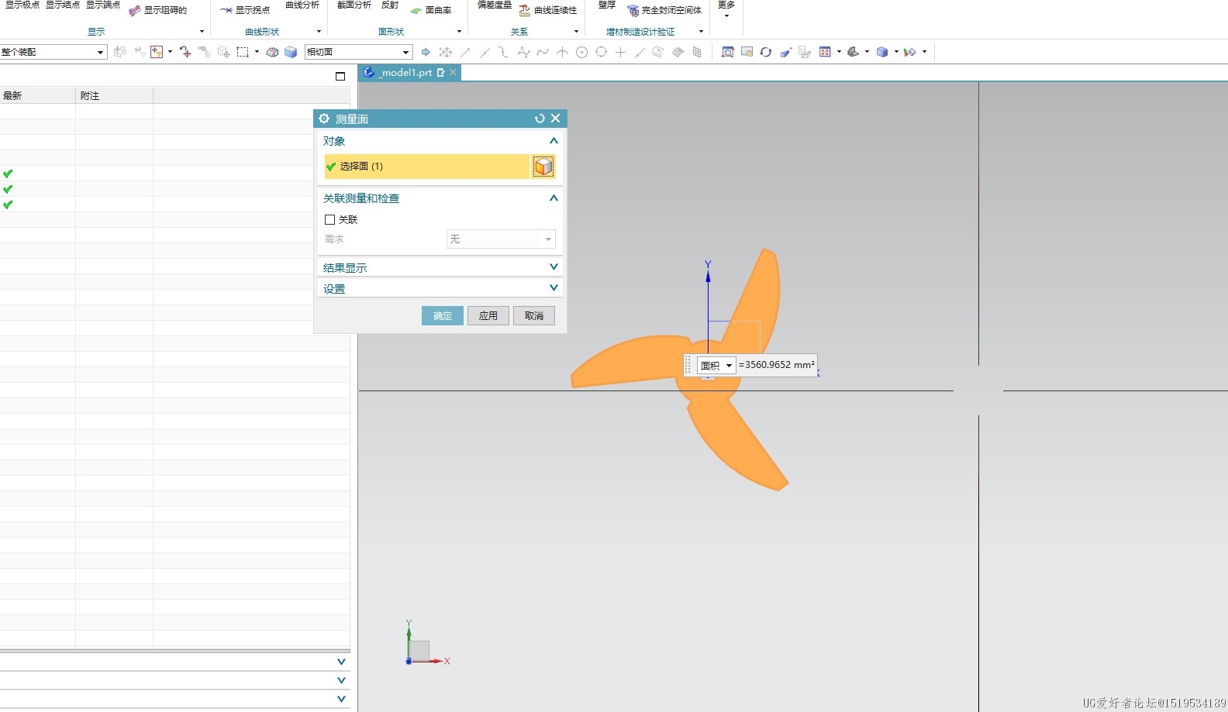Click the 壁厚 ribbon item
Screen dimensions: 1228x712
607,5
